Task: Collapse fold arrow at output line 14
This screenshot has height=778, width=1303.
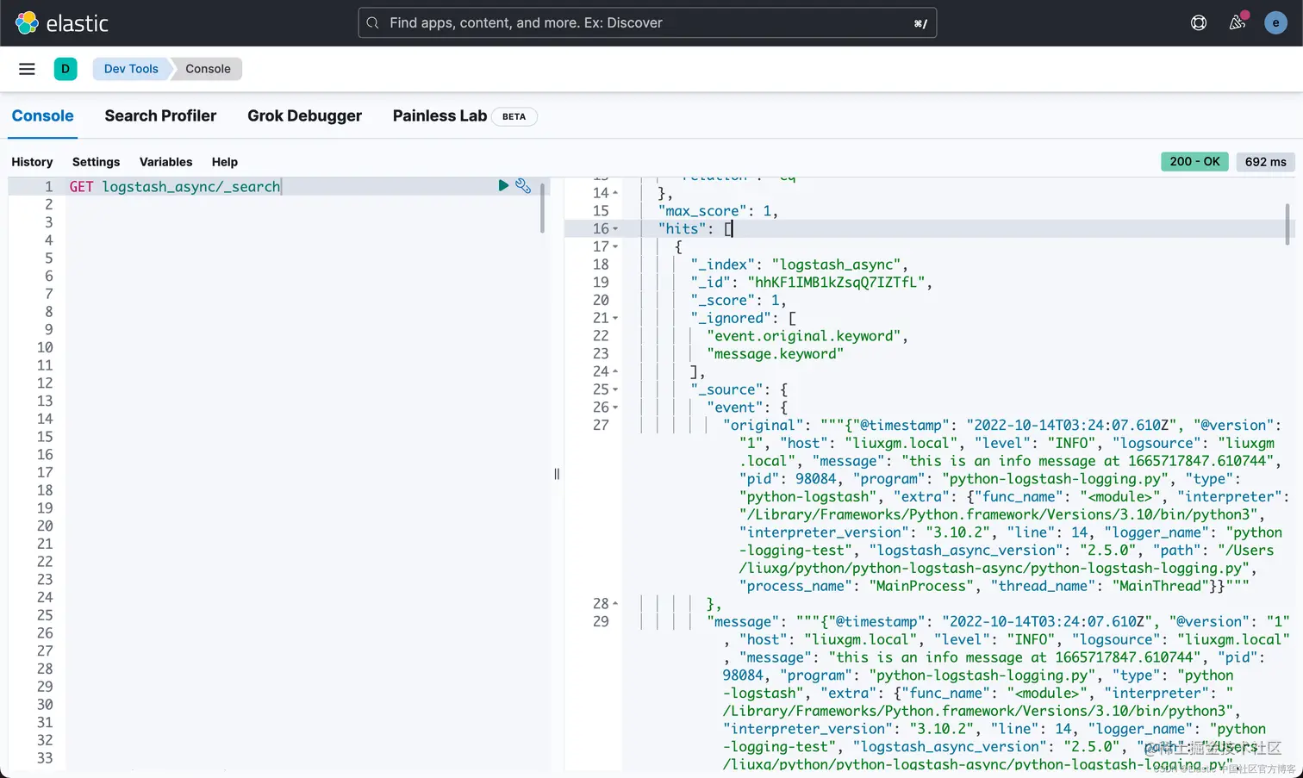Action: pos(615,193)
